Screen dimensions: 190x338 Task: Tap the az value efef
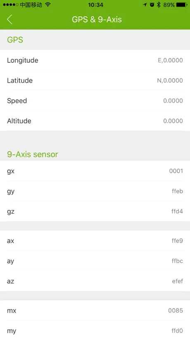178,281
